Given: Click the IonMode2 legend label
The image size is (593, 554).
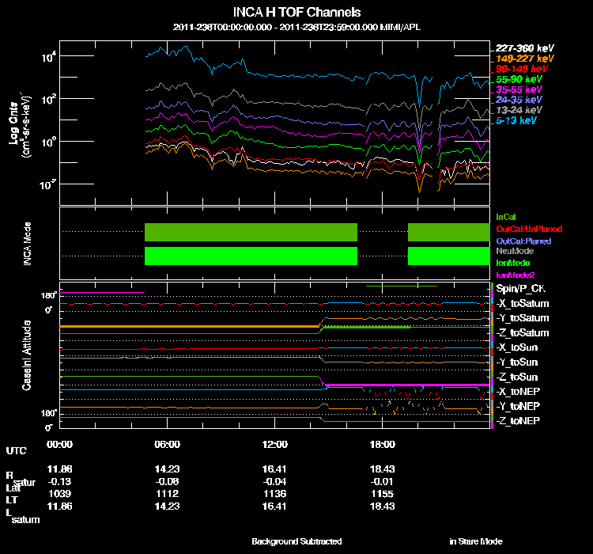Looking at the screenshot, I should pyautogui.click(x=515, y=275).
